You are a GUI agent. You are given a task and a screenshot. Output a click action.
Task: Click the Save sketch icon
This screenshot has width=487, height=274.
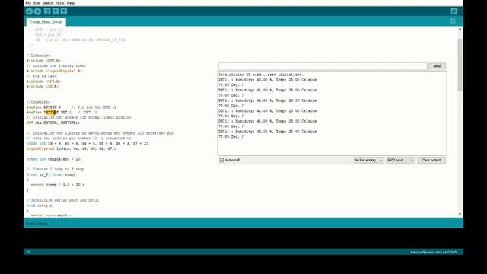point(64,11)
